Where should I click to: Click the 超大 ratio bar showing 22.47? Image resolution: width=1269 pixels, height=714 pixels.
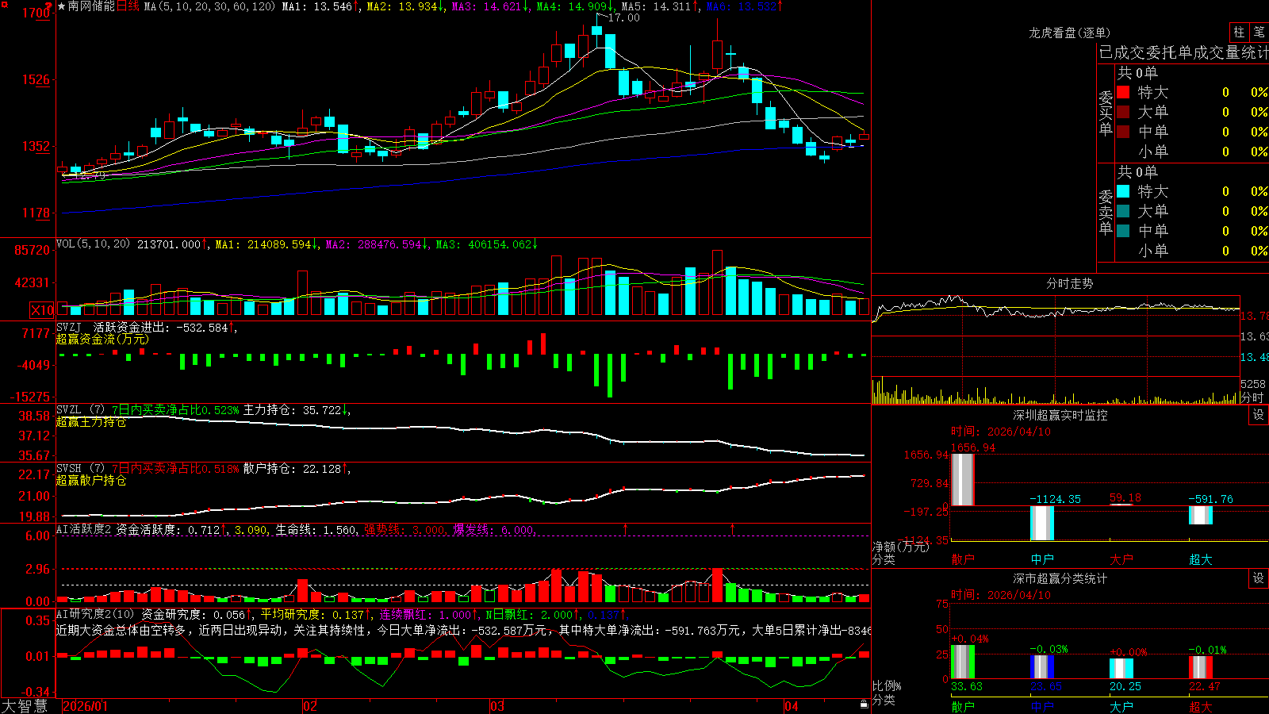pos(1201,667)
